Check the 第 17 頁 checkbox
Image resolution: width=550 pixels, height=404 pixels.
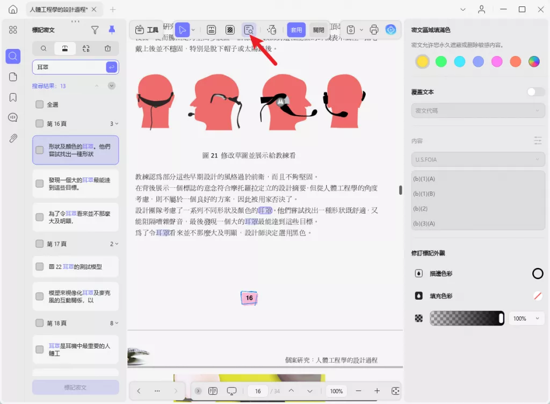(x=40, y=244)
